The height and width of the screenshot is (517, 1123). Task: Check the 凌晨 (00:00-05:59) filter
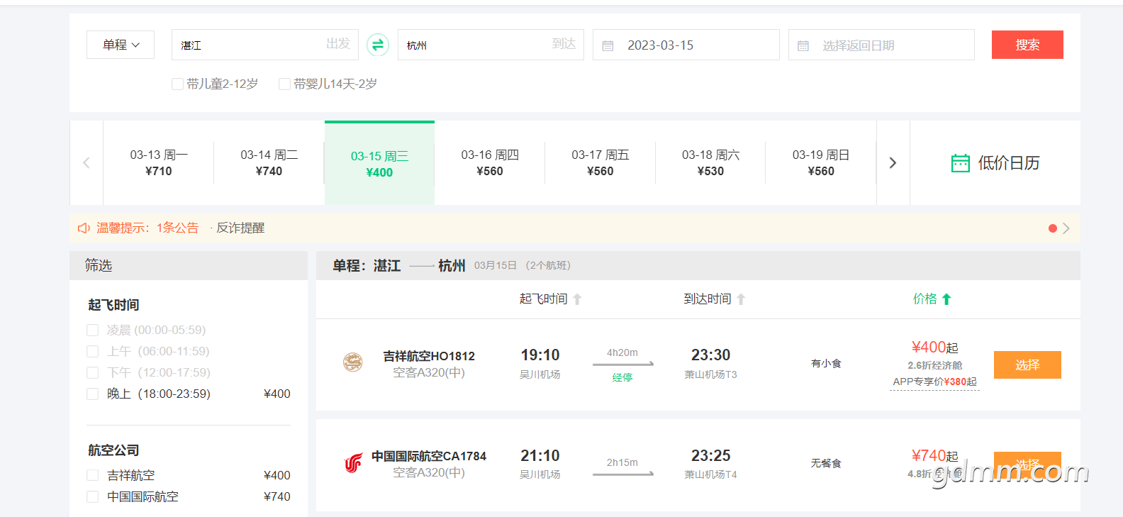pyautogui.click(x=92, y=330)
